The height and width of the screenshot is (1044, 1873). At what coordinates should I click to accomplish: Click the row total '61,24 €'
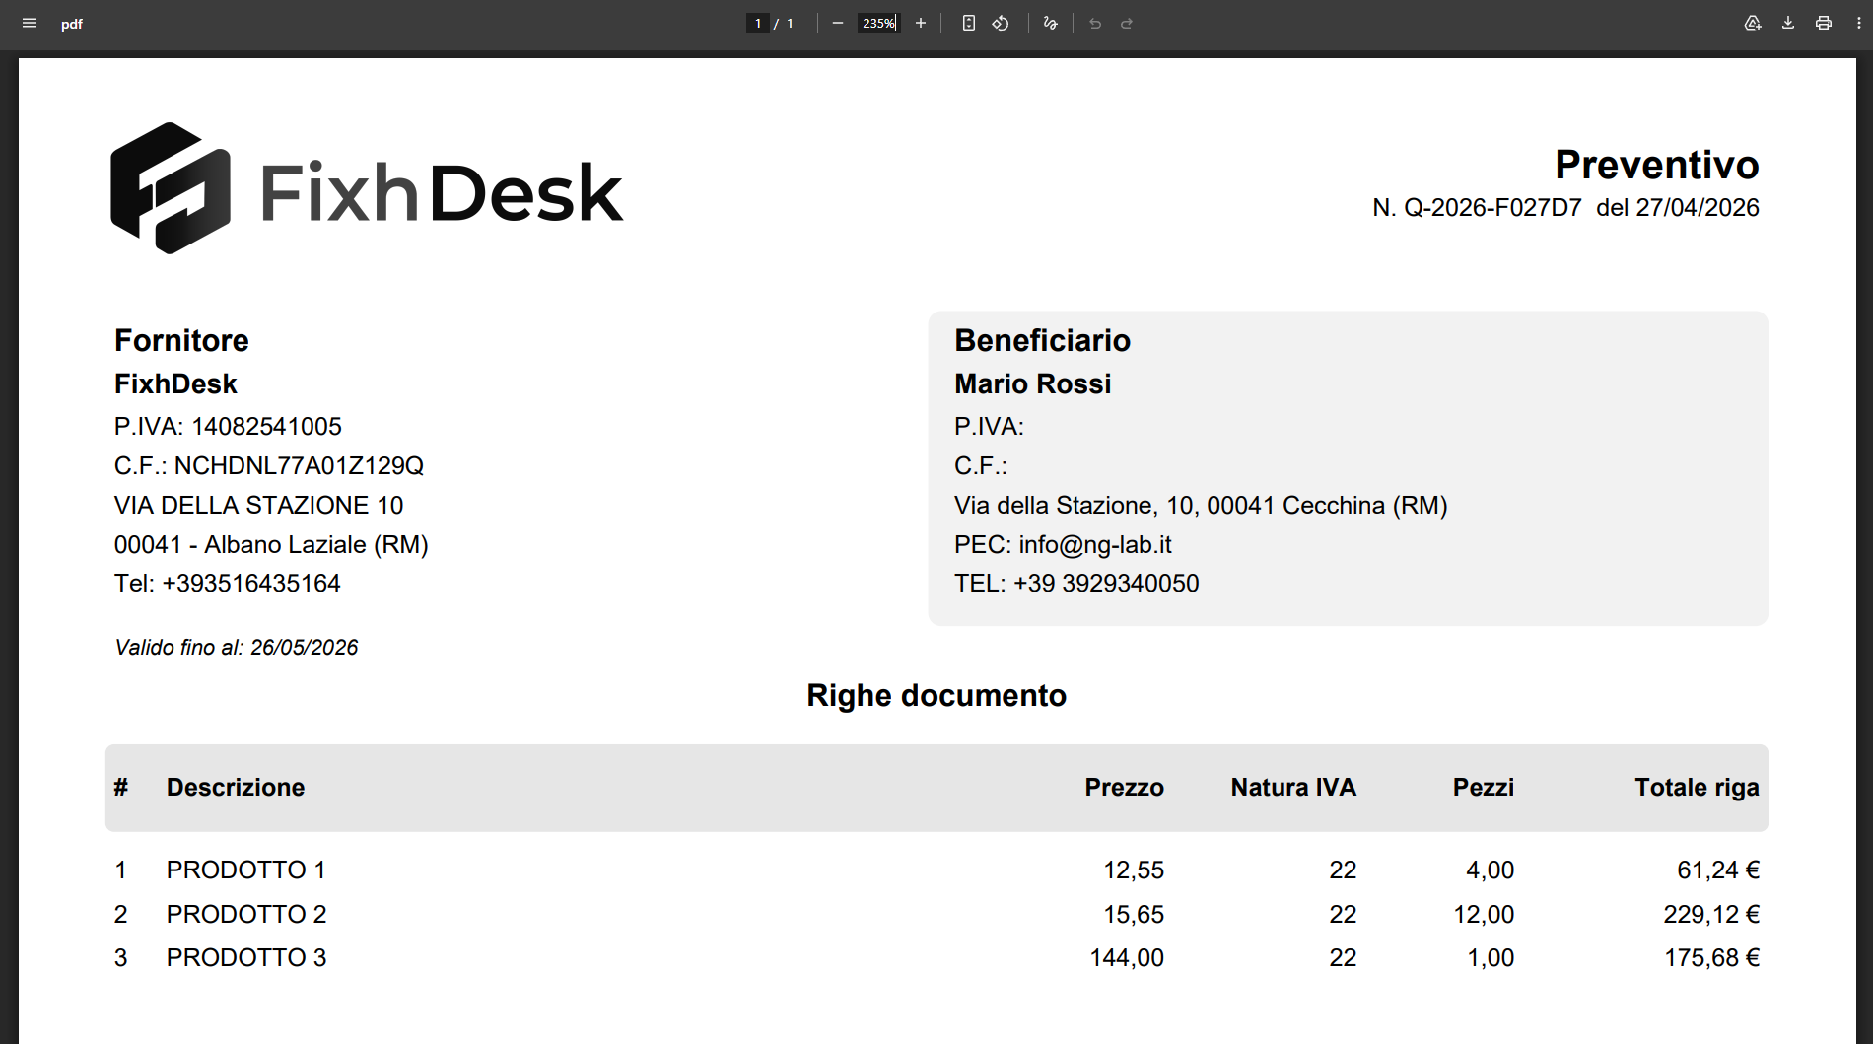click(x=1718, y=870)
